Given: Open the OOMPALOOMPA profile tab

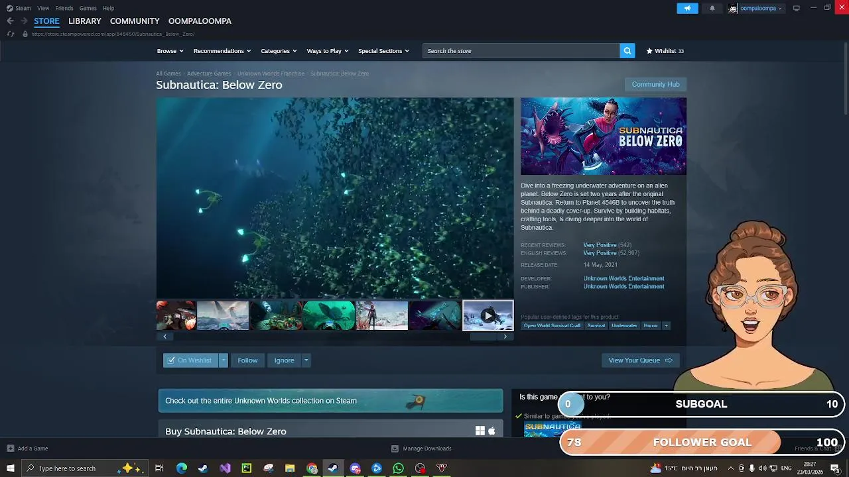Looking at the screenshot, I should click(200, 21).
